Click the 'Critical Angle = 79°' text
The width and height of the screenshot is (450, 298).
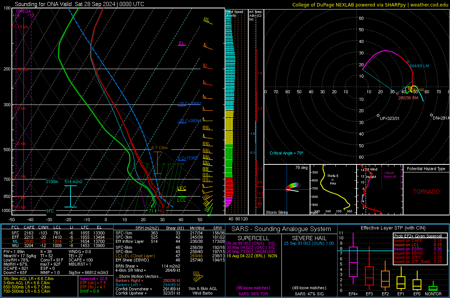pyautogui.click(x=286, y=153)
